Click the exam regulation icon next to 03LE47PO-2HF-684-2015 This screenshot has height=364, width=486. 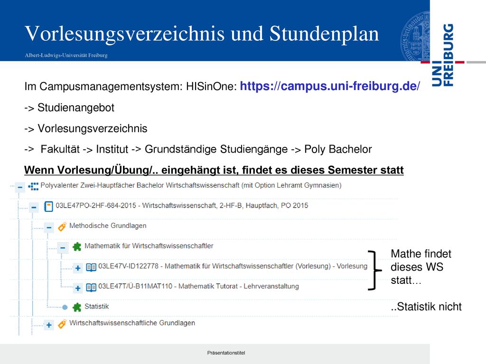click(x=48, y=207)
